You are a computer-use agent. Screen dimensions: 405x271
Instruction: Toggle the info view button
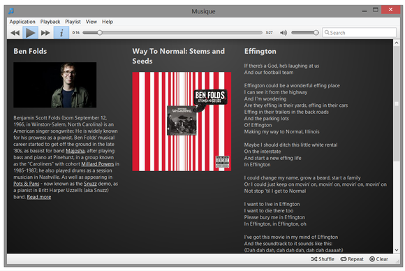point(61,33)
